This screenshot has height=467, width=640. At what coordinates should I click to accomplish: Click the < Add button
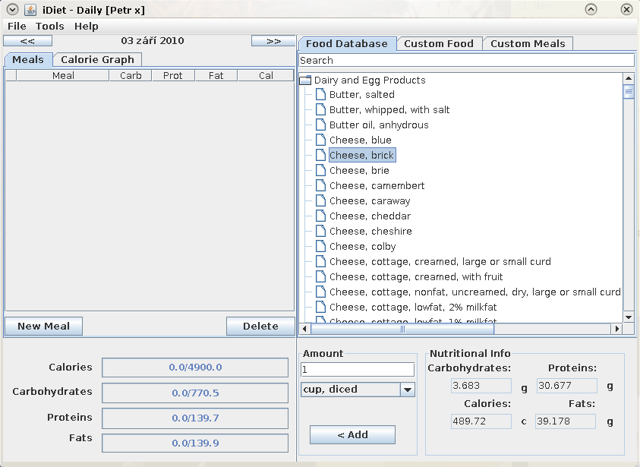[x=353, y=435]
